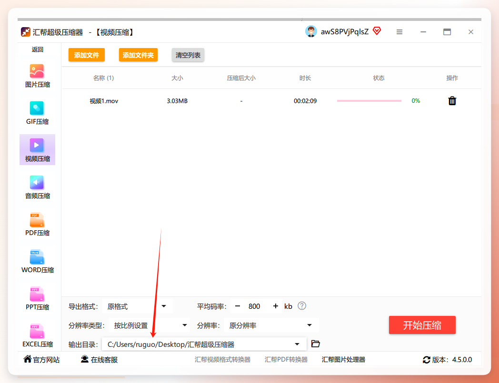The width and height of the screenshot is (499, 383).
Task: Click the 开始压缩 start button
Action: point(422,325)
